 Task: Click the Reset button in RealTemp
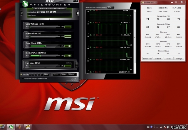(168, 59)
